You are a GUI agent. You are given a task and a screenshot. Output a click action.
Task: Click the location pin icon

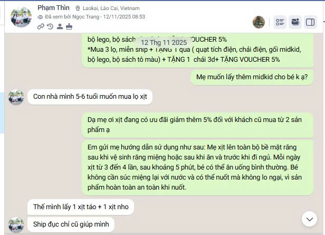coord(78,8)
